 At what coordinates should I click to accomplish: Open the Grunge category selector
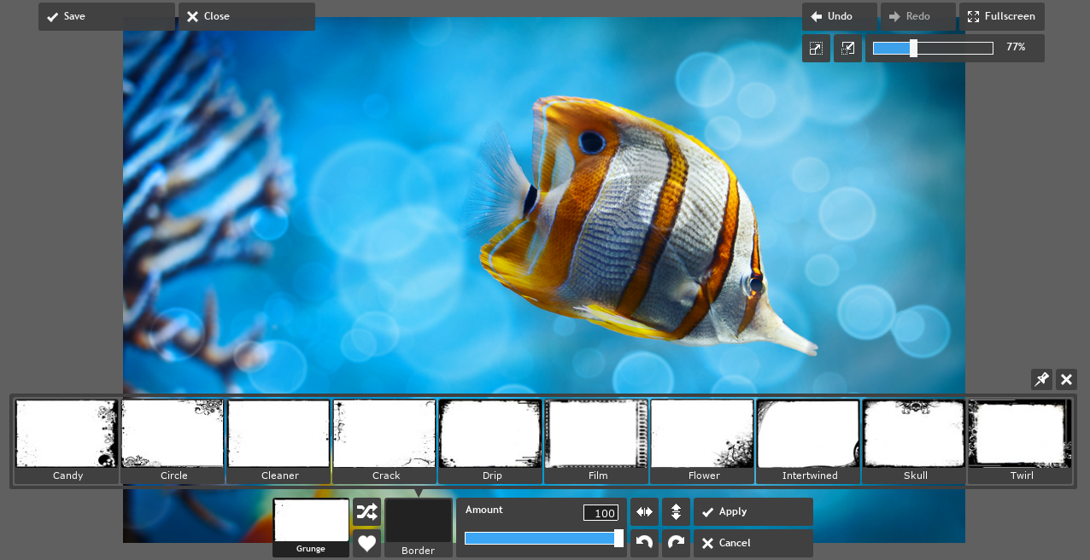click(311, 527)
